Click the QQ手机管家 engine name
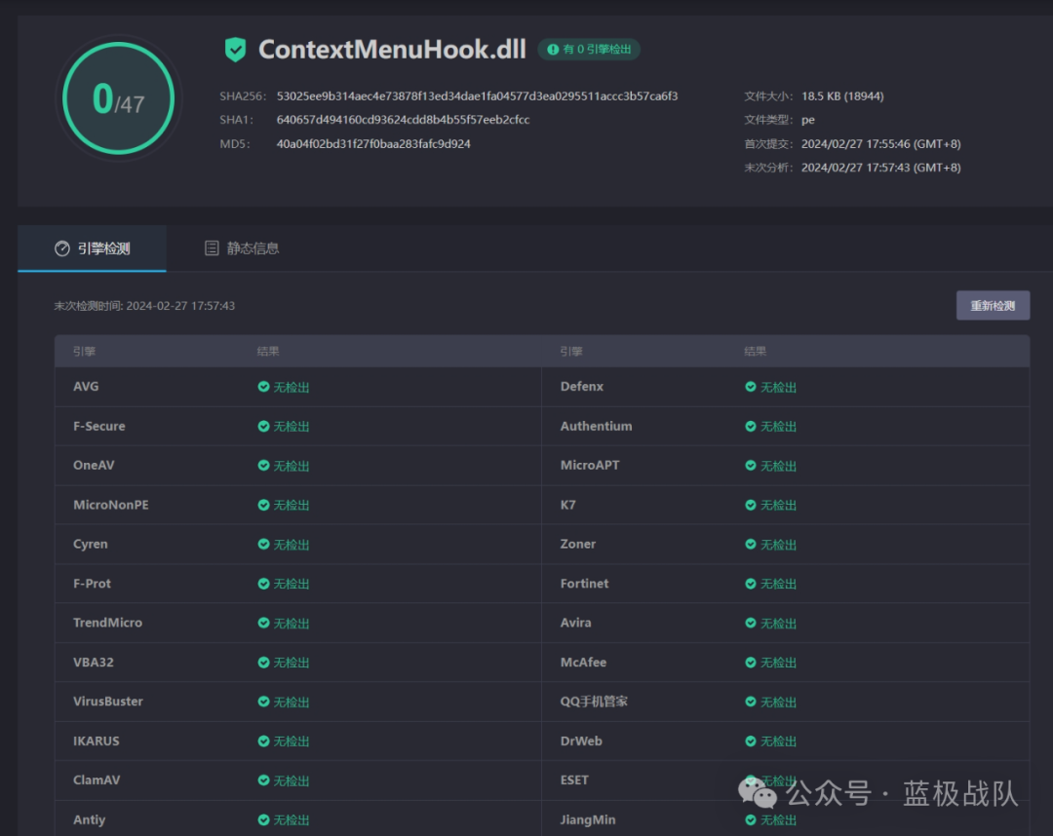 [x=594, y=702]
